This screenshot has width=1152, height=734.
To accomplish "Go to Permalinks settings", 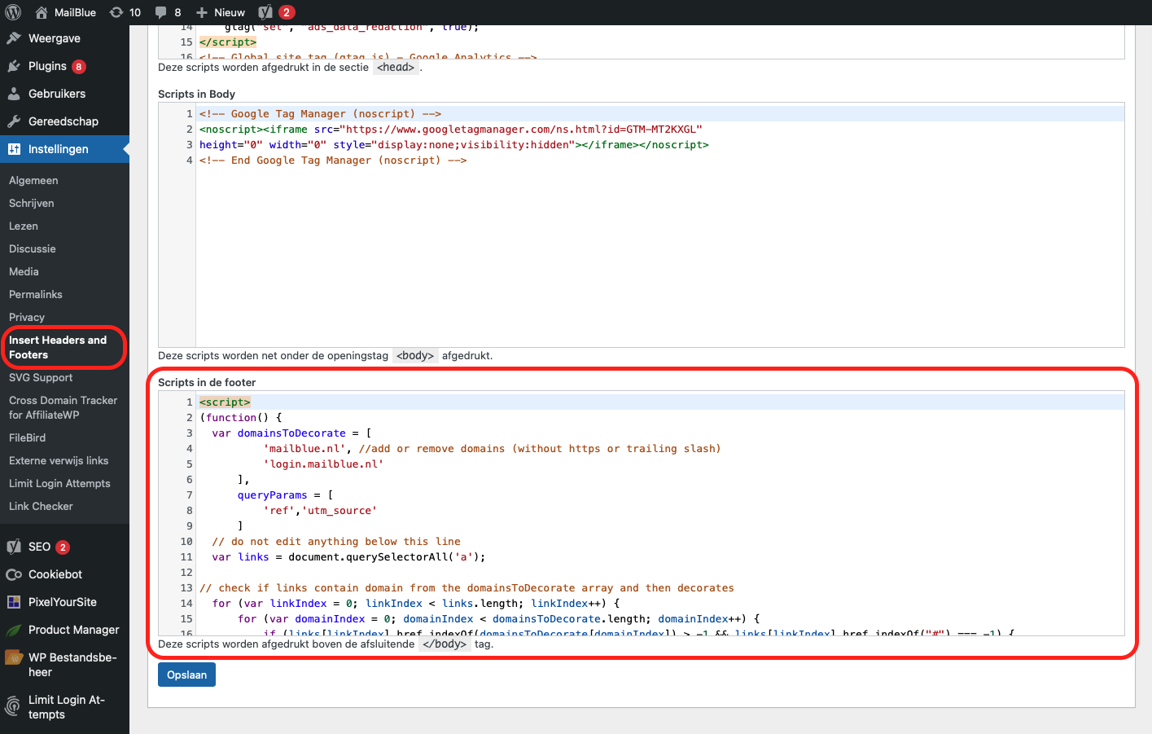I will click(36, 294).
